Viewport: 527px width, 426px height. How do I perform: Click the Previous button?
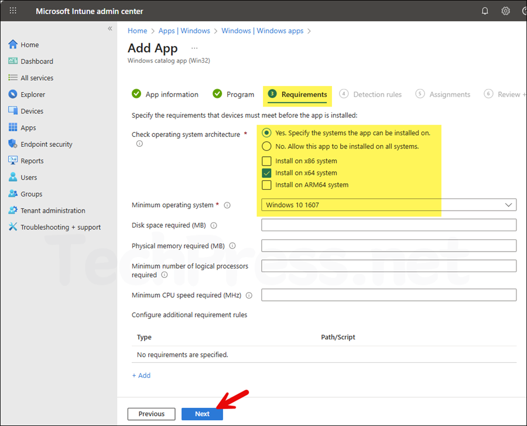coord(151,414)
